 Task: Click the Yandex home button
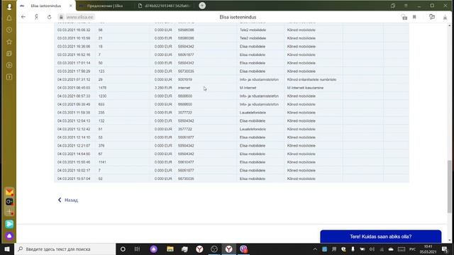click(36, 17)
